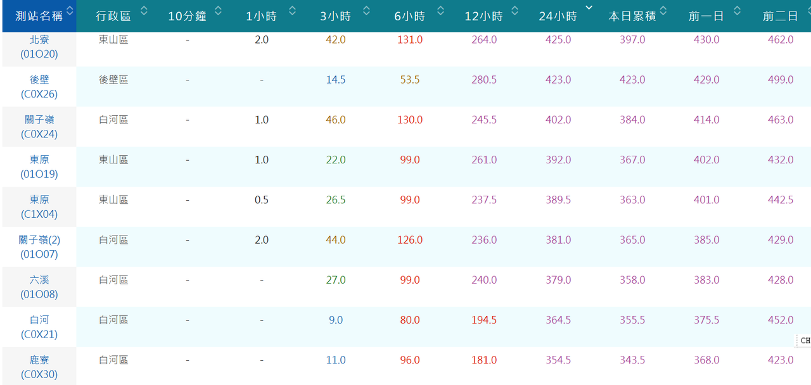811x385 pixels.
Task: Click the 行政區 column header
Action: click(x=113, y=16)
